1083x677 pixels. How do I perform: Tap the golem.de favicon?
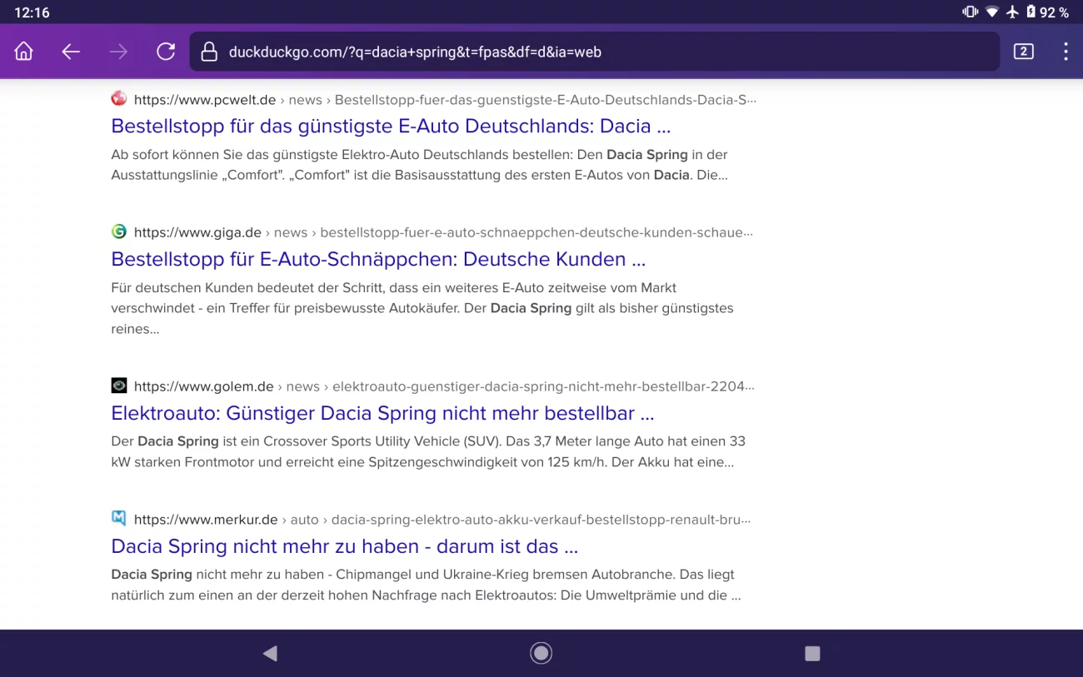pos(119,386)
